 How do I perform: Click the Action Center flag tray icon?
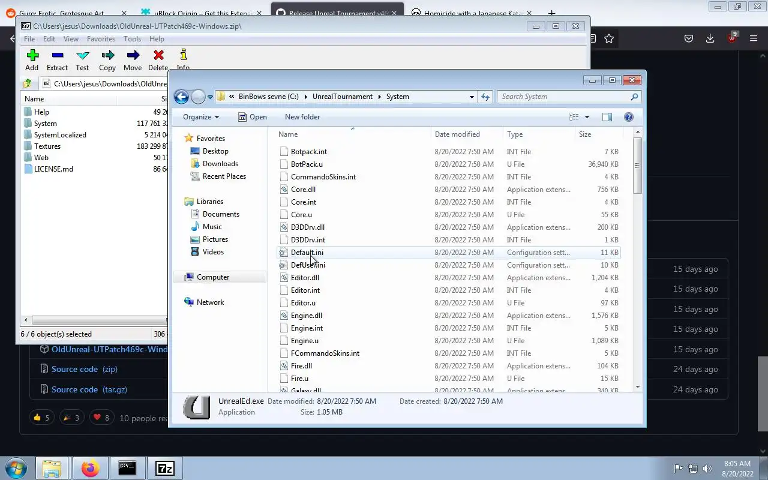[x=679, y=468]
